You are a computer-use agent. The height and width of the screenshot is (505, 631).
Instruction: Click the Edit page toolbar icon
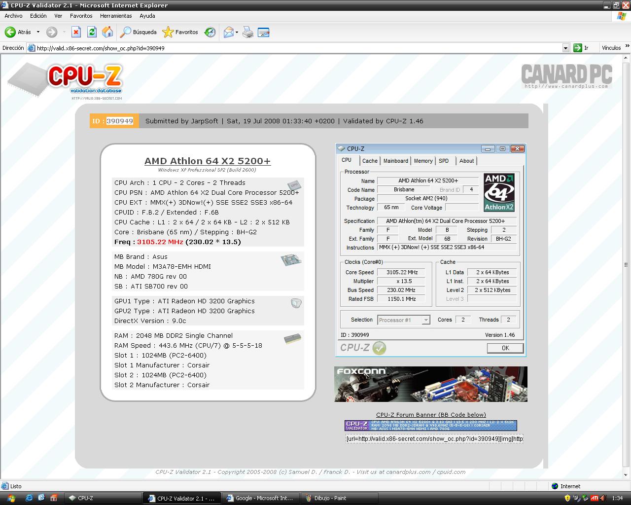[264, 32]
